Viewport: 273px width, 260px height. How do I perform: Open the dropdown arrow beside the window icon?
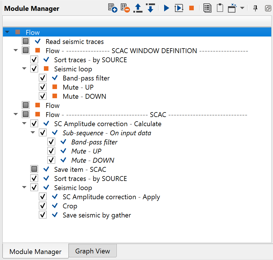(x=242, y=8)
